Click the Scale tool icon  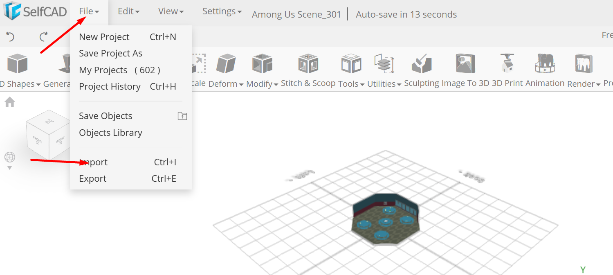point(199,63)
